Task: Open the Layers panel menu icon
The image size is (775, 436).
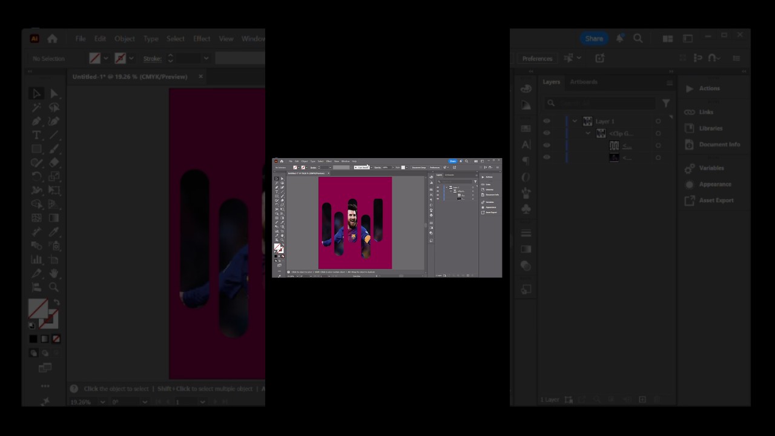Action: [x=670, y=82]
